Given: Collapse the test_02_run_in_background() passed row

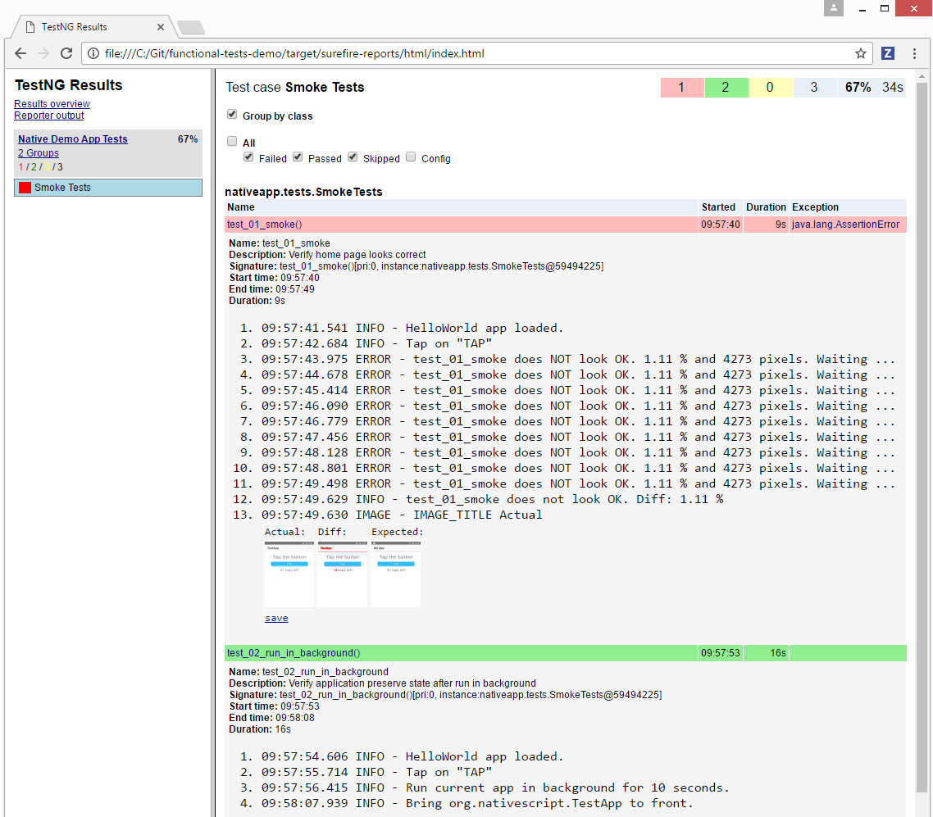Looking at the screenshot, I should (x=461, y=653).
